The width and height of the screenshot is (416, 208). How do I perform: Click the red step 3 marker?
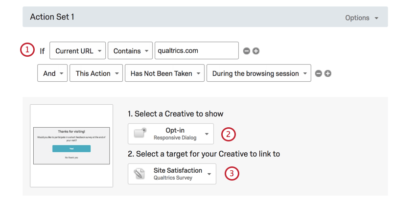(231, 174)
